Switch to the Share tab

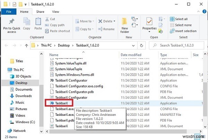tap(40, 12)
